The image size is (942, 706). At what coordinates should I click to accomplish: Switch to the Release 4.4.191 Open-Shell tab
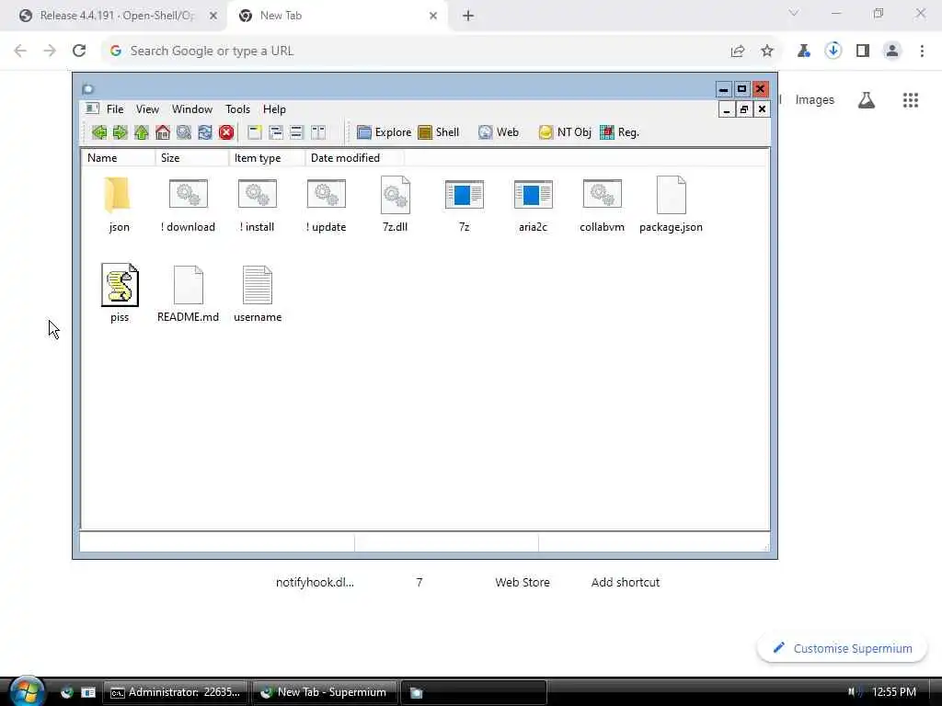click(117, 16)
